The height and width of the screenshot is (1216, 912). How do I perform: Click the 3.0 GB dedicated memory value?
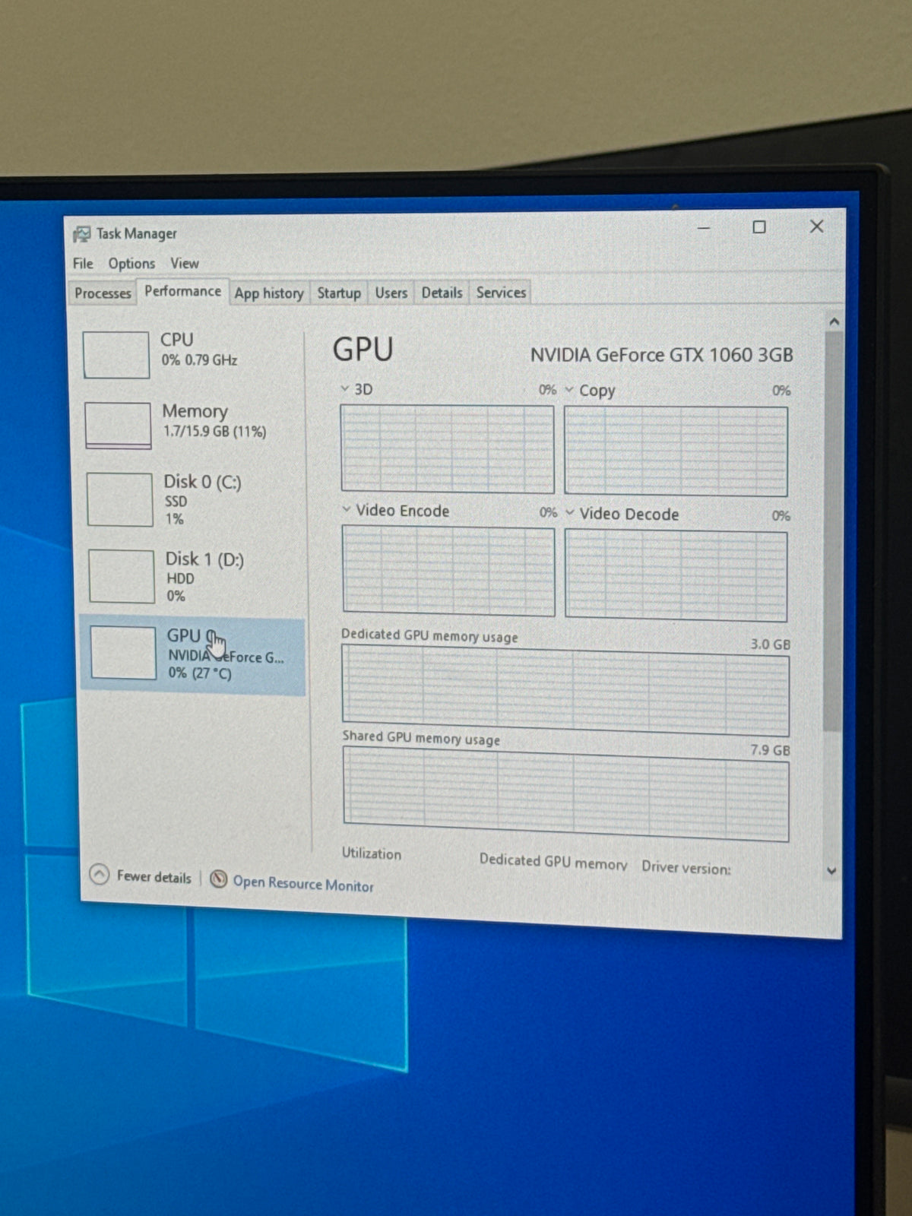pyautogui.click(x=770, y=644)
